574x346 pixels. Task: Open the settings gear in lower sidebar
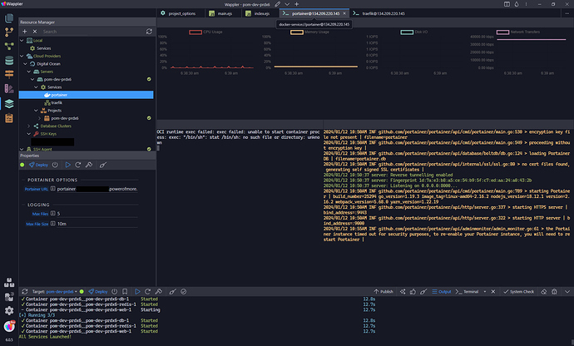[x=9, y=310]
